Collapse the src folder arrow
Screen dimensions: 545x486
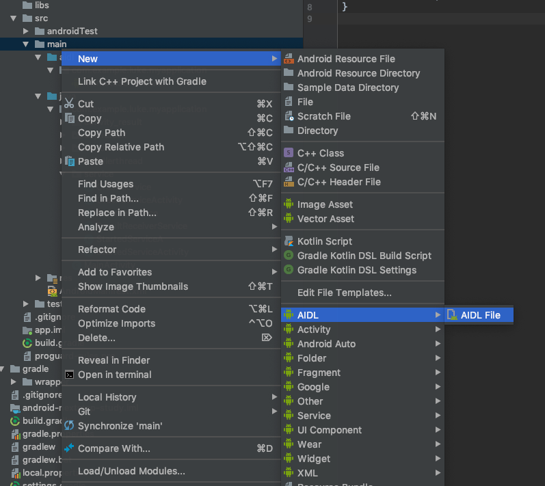[x=13, y=18]
